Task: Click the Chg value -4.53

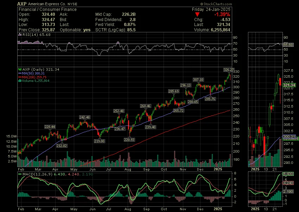Action: click(x=225, y=20)
